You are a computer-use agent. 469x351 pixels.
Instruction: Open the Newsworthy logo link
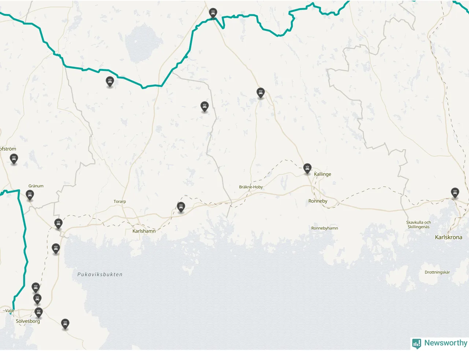pyautogui.click(x=440, y=343)
